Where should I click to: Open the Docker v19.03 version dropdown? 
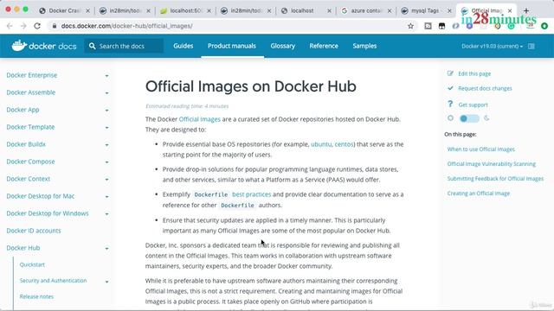493,46
